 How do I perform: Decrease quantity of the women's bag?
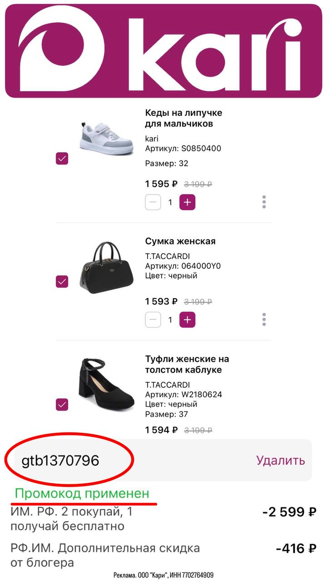click(153, 320)
